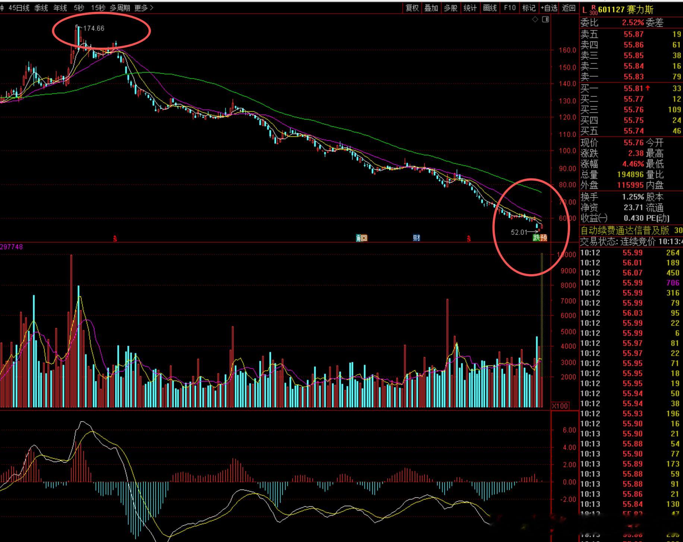Click the 交易状态: 连续竞价 status line
Screen dimensions: 683x542
pos(632,242)
